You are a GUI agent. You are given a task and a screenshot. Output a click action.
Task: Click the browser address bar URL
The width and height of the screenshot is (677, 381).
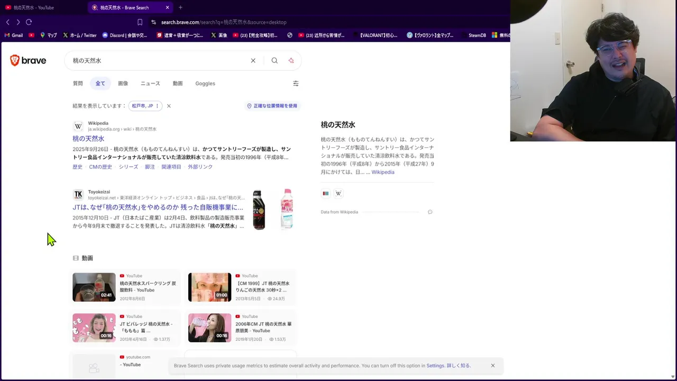(x=224, y=22)
